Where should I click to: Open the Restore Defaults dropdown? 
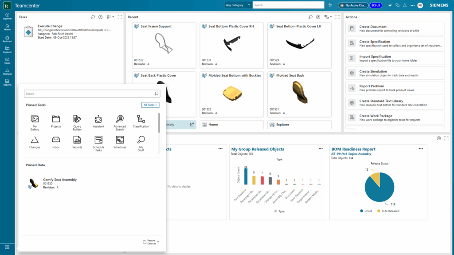(151, 242)
